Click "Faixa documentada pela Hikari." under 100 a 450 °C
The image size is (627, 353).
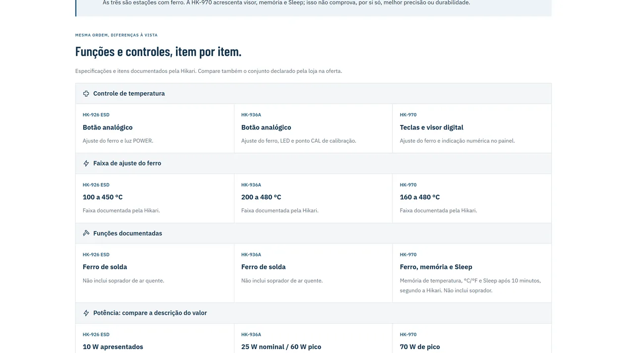[121, 211]
